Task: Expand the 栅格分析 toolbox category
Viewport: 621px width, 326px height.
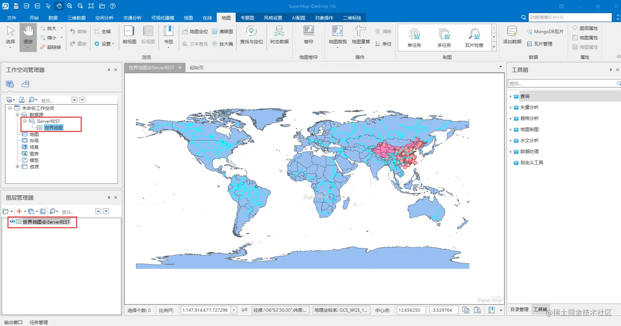Action: pyautogui.click(x=511, y=119)
